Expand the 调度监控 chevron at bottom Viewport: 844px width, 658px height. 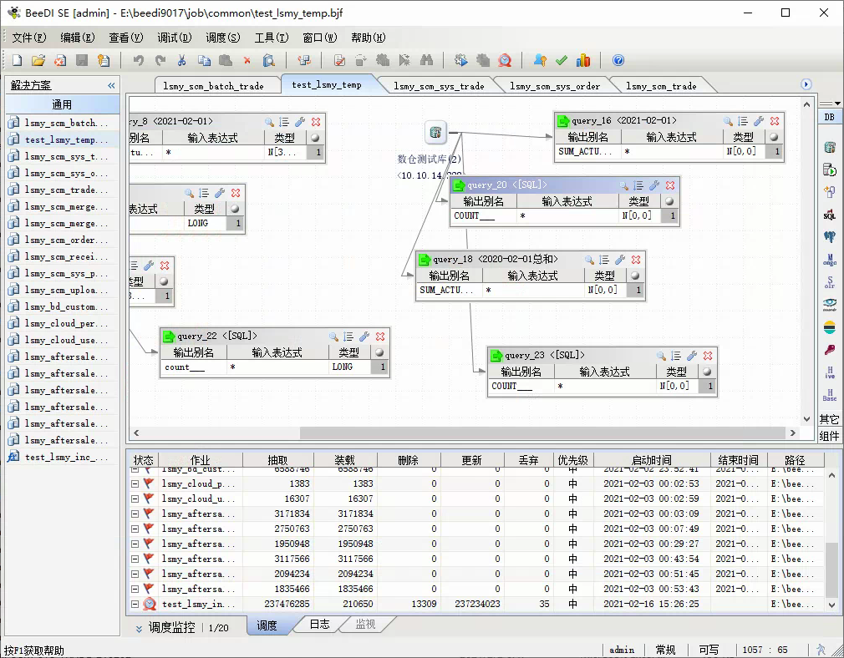(x=139, y=628)
